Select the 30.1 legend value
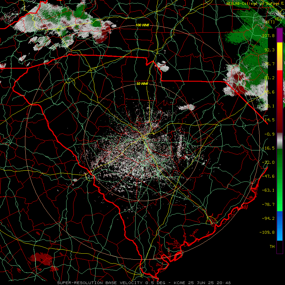Viewport: 285px width, 285px height. pyautogui.click(x=269, y=106)
